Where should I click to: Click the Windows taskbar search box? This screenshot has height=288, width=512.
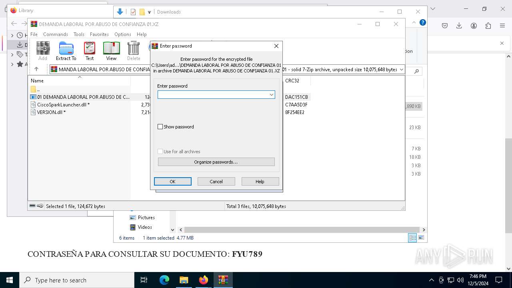[77, 280]
